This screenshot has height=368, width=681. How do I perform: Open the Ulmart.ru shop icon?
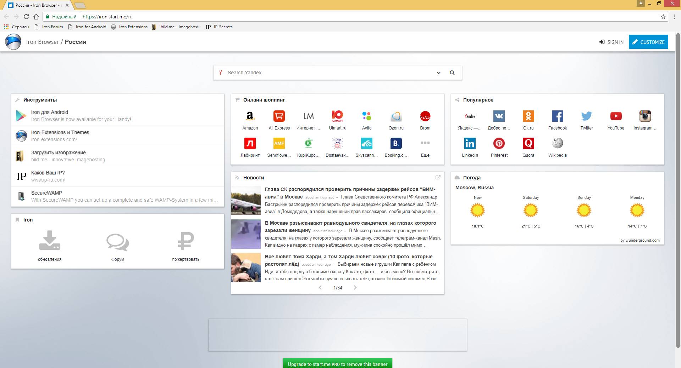tap(337, 116)
